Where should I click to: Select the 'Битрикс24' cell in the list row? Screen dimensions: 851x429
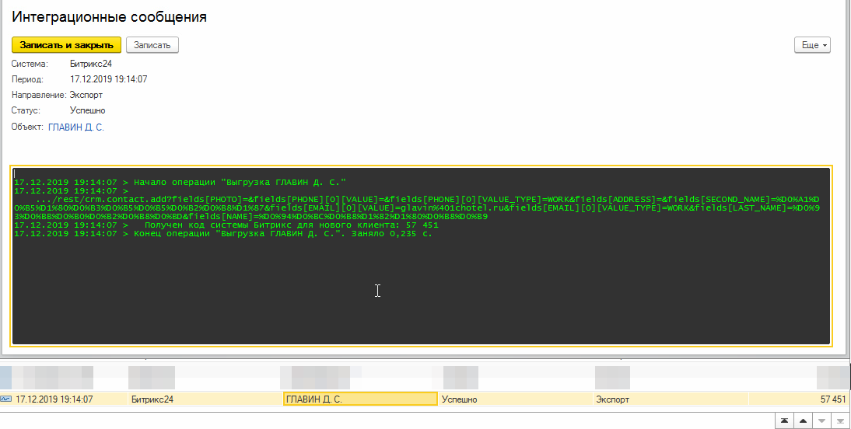pos(205,399)
